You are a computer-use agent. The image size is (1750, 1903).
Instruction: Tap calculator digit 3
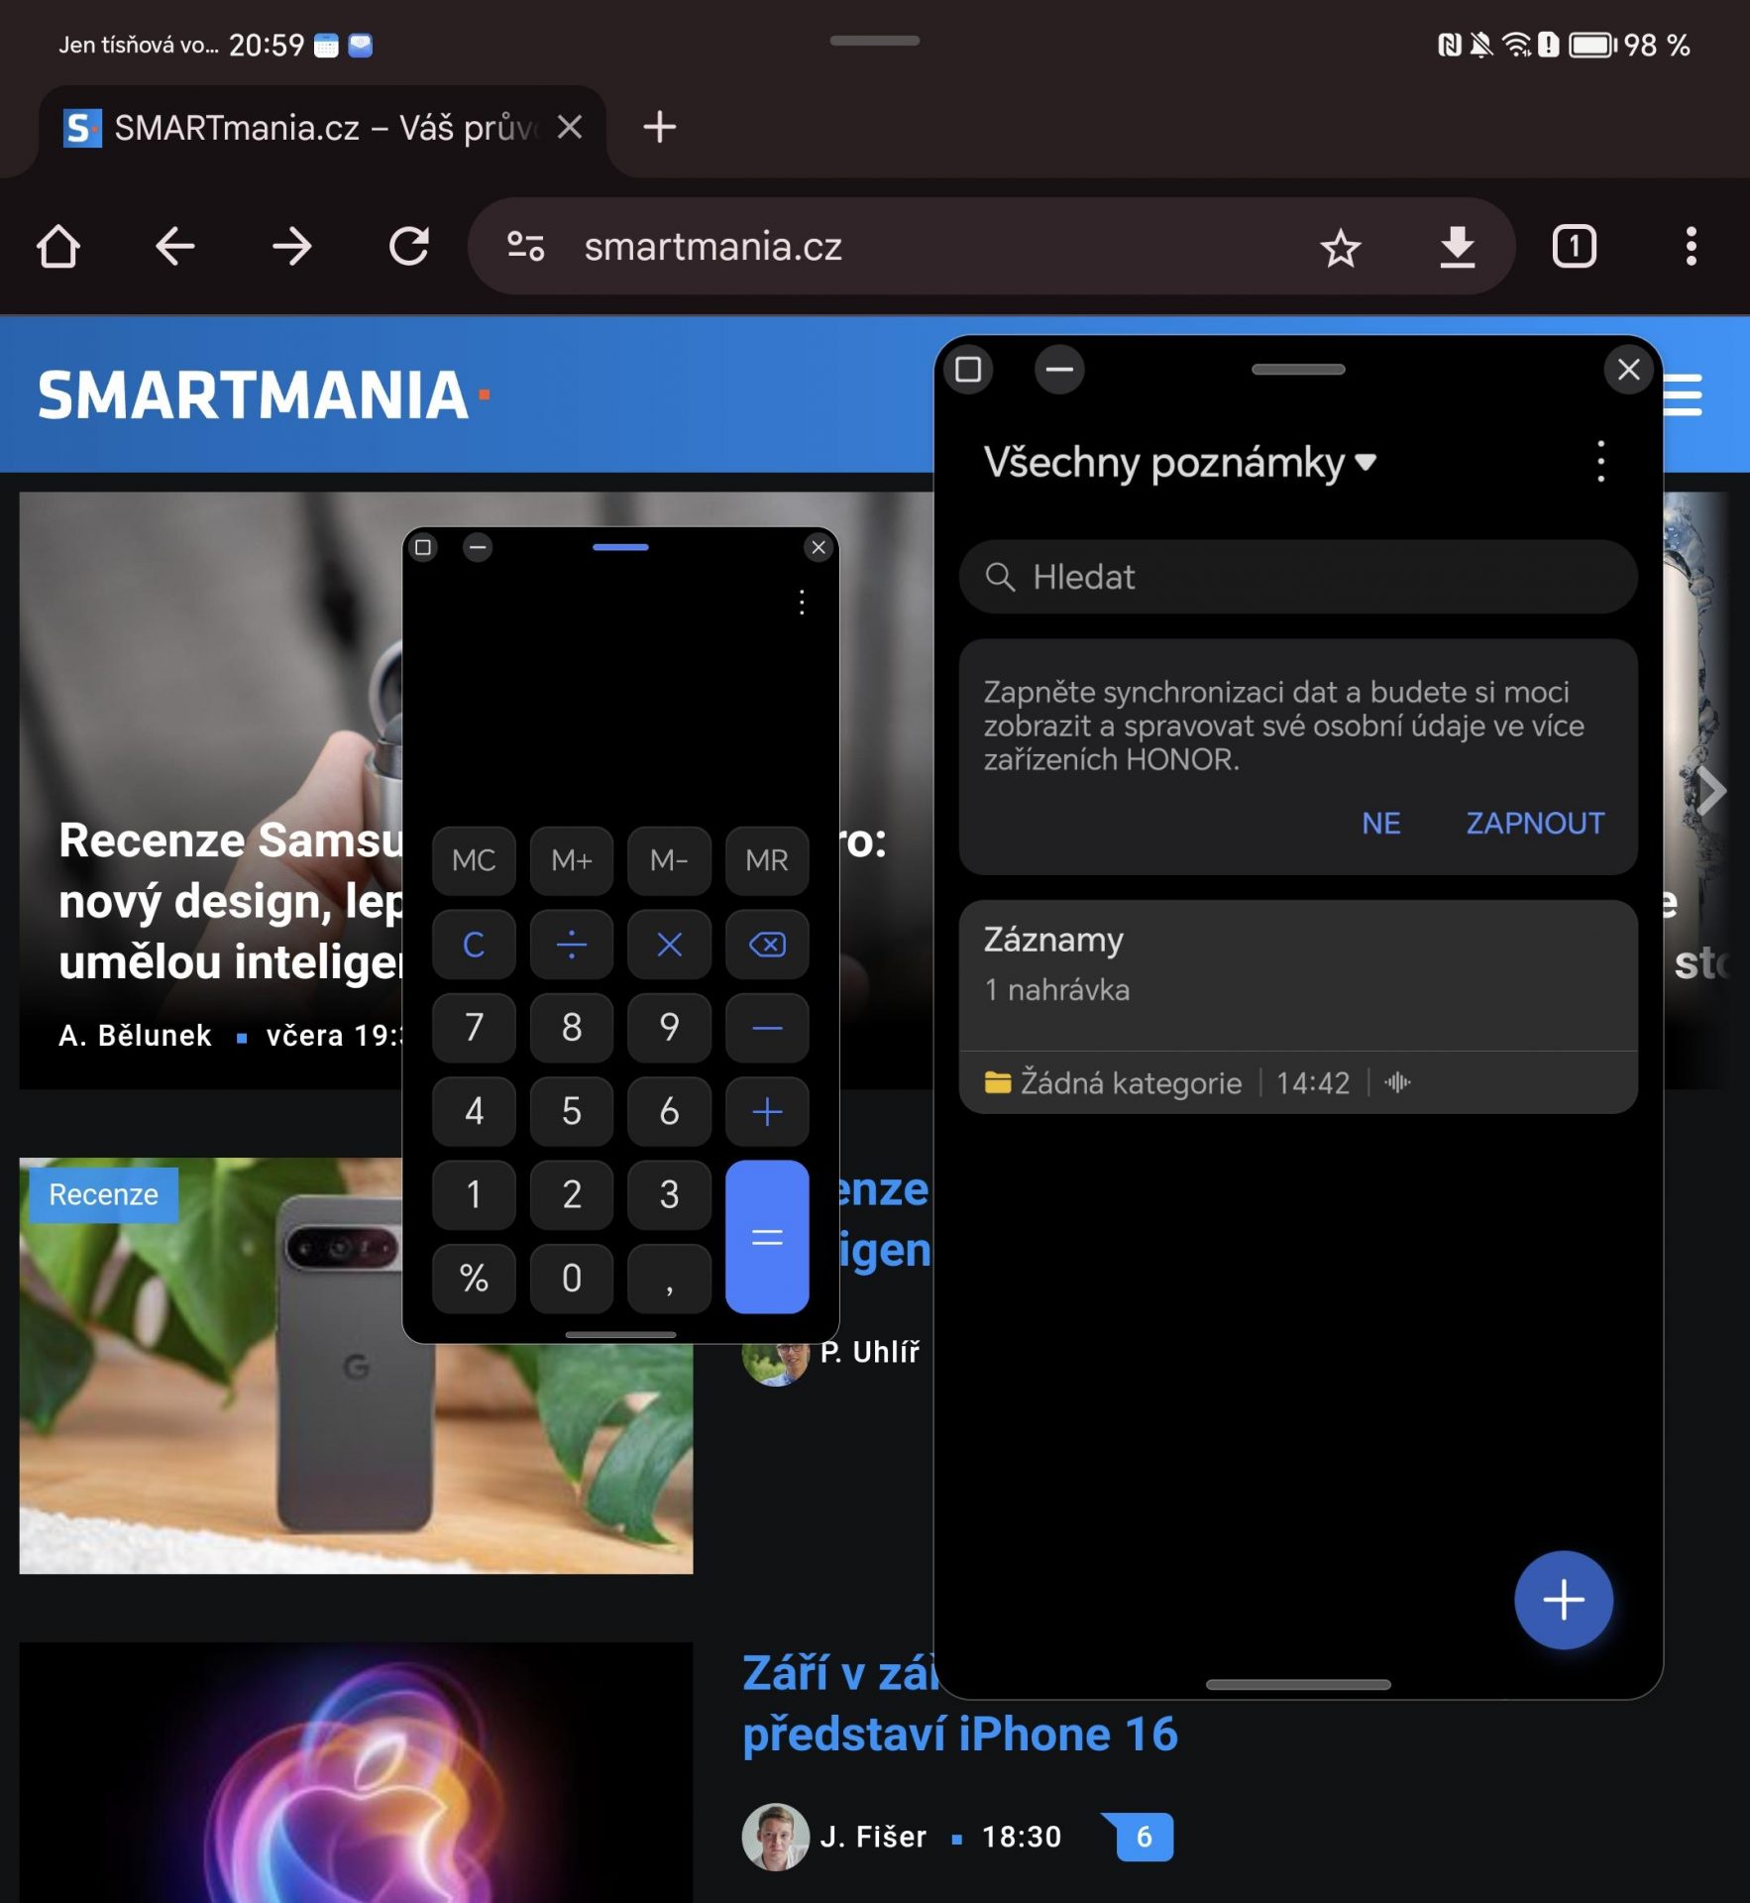tap(669, 1194)
